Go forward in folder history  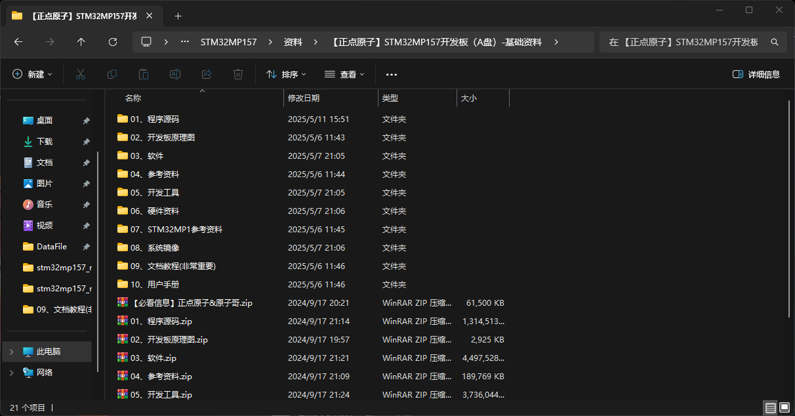50,42
